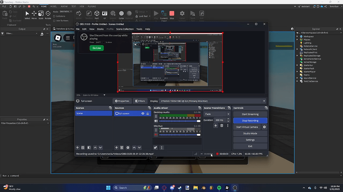Open the OBS Docks menu

(x=100, y=29)
